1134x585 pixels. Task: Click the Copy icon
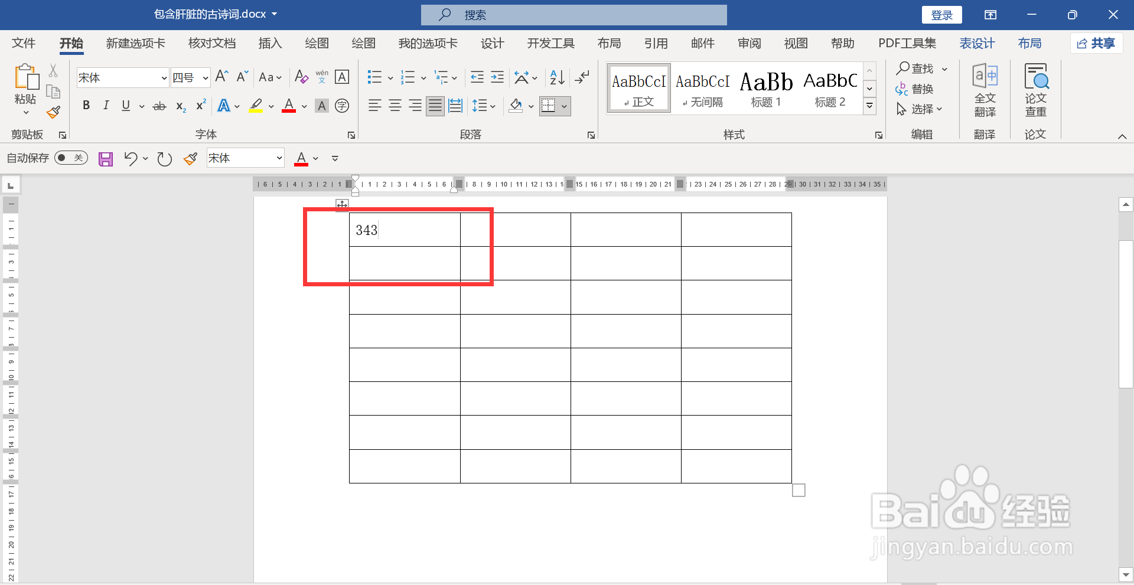[53, 91]
